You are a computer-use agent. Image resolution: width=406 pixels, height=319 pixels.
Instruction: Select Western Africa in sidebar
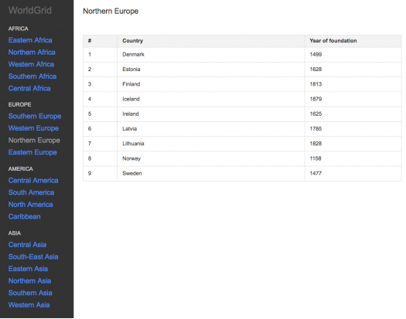(31, 64)
